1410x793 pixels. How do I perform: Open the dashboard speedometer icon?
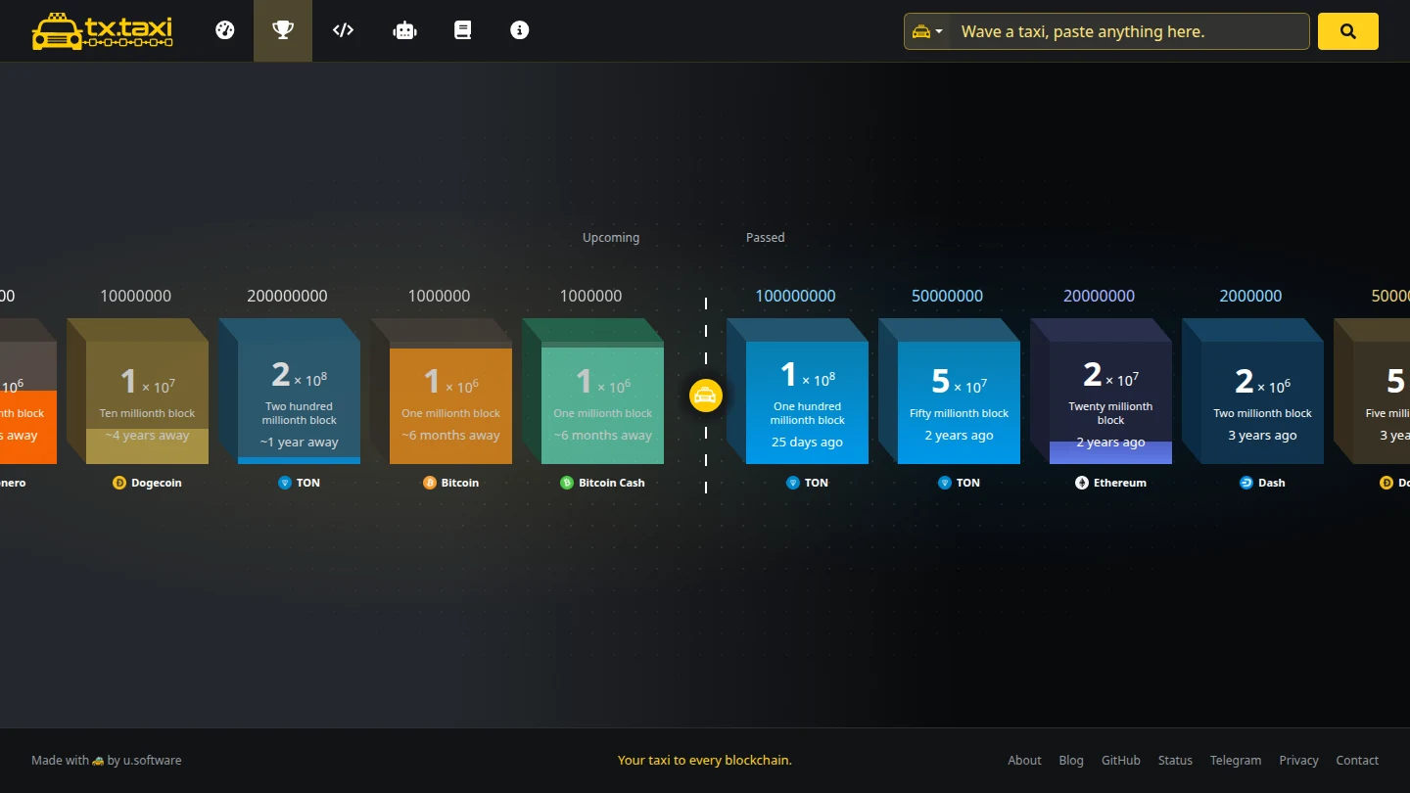[225, 30]
